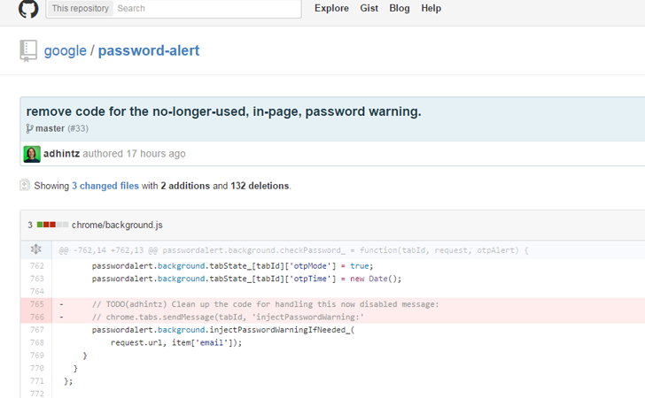Expand hidden diff lines above line 762
The width and height of the screenshot is (645, 398).
(36, 249)
